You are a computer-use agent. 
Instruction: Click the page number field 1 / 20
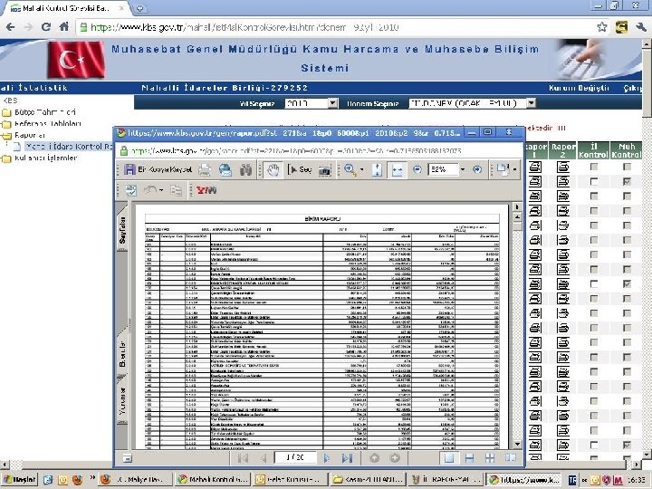[295, 457]
